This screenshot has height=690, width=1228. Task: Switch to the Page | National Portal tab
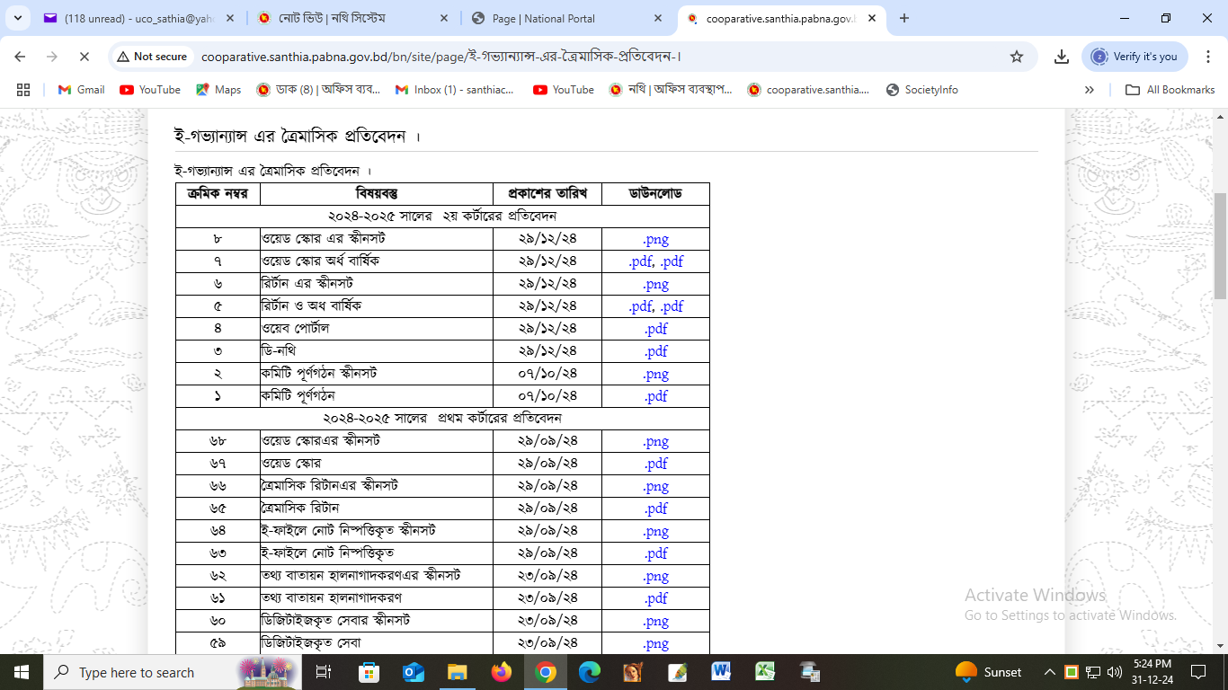[566, 18]
